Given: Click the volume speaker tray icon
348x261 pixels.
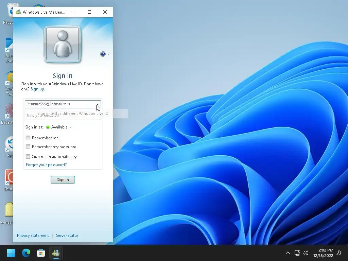Looking at the screenshot, I should point(306,253).
